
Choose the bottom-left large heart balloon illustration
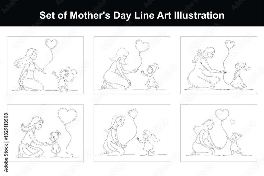45,133
